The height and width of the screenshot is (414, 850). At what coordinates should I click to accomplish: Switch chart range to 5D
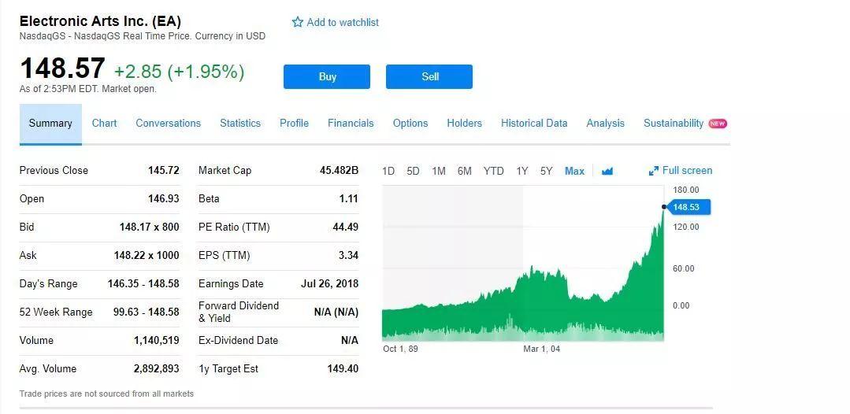[x=413, y=171]
